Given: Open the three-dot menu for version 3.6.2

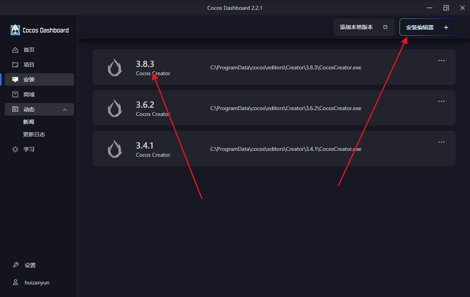Looking at the screenshot, I should point(441,101).
